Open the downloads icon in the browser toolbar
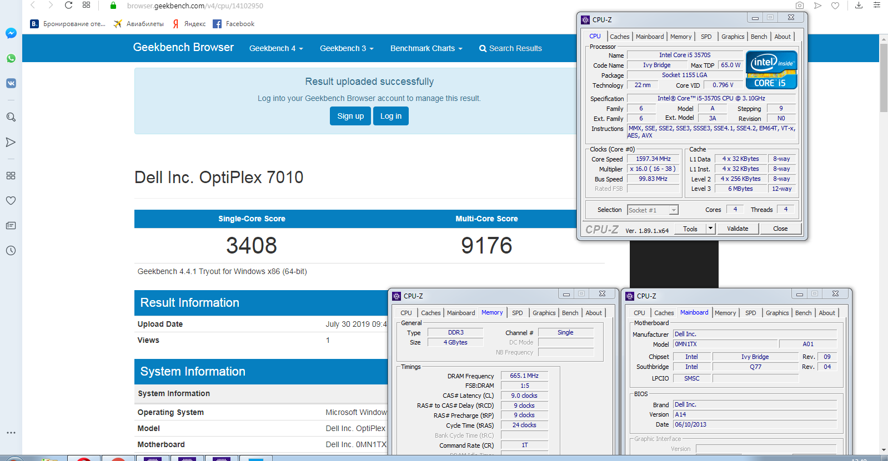The width and height of the screenshot is (888, 461). coord(859,6)
